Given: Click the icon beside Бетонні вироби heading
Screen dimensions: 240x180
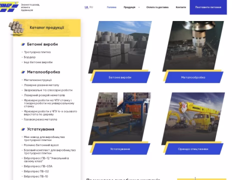Looking at the screenshot, I should click(23, 44).
